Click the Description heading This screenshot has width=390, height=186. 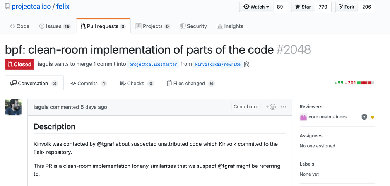(x=55, y=126)
